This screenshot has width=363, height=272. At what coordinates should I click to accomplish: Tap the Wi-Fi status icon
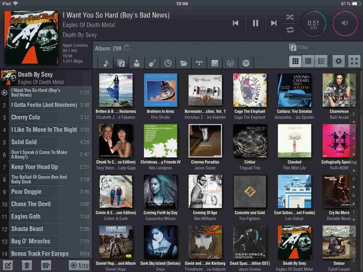15,4
